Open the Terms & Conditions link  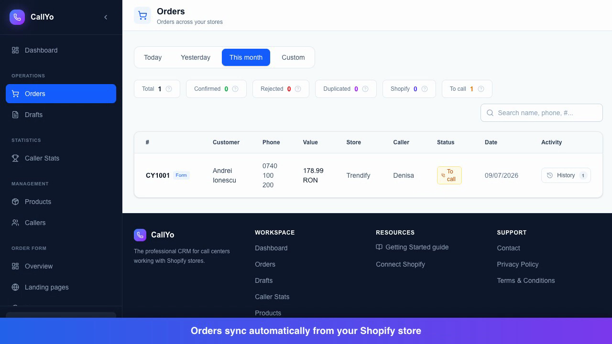[526, 280]
